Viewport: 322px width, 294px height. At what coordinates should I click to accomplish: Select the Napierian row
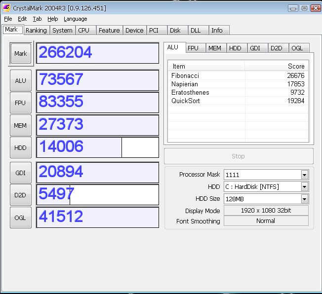tap(238, 84)
